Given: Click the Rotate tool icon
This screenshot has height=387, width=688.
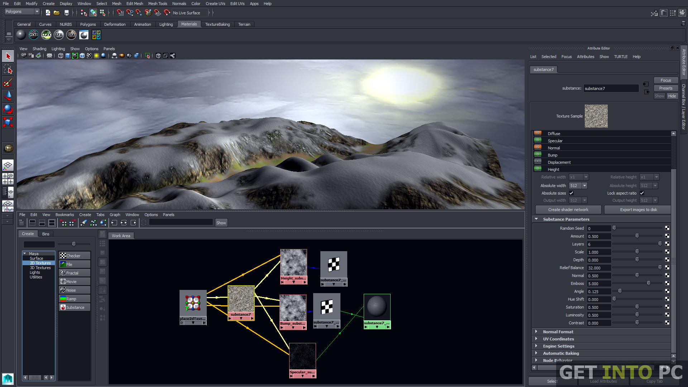Looking at the screenshot, I should [8, 110].
